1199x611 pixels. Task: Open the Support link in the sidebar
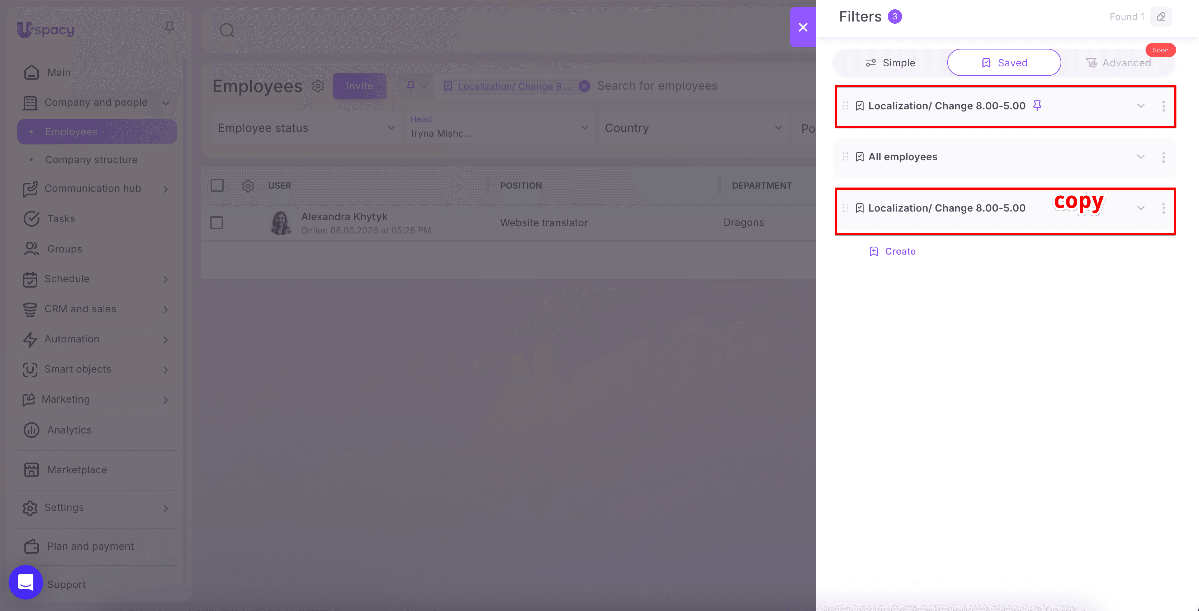pos(66,584)
